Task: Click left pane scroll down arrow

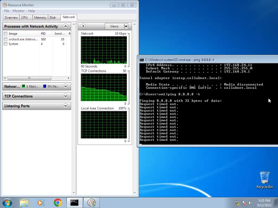Action: [74, 193]
